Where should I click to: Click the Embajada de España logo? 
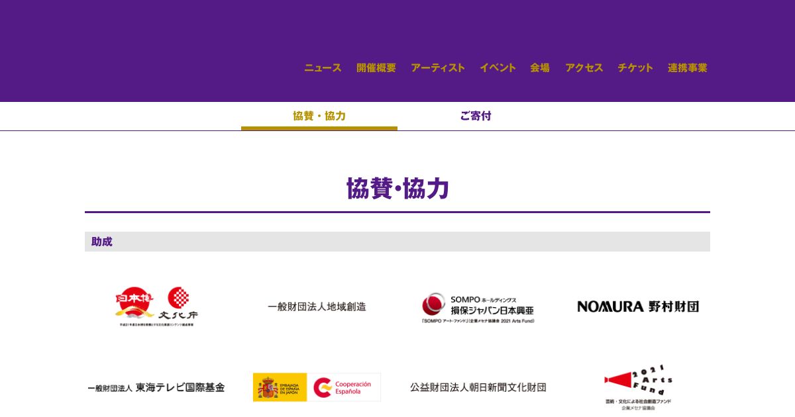coord(280,387)
